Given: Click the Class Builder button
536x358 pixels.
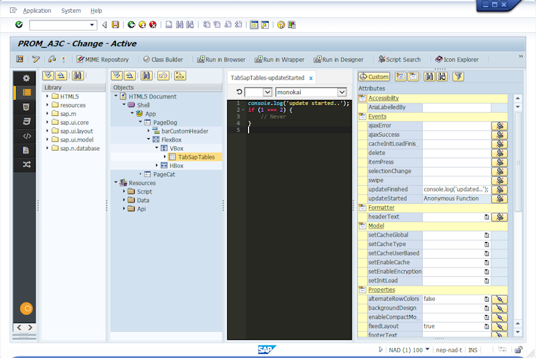Looking at the screenshot, I should [163, 60].
